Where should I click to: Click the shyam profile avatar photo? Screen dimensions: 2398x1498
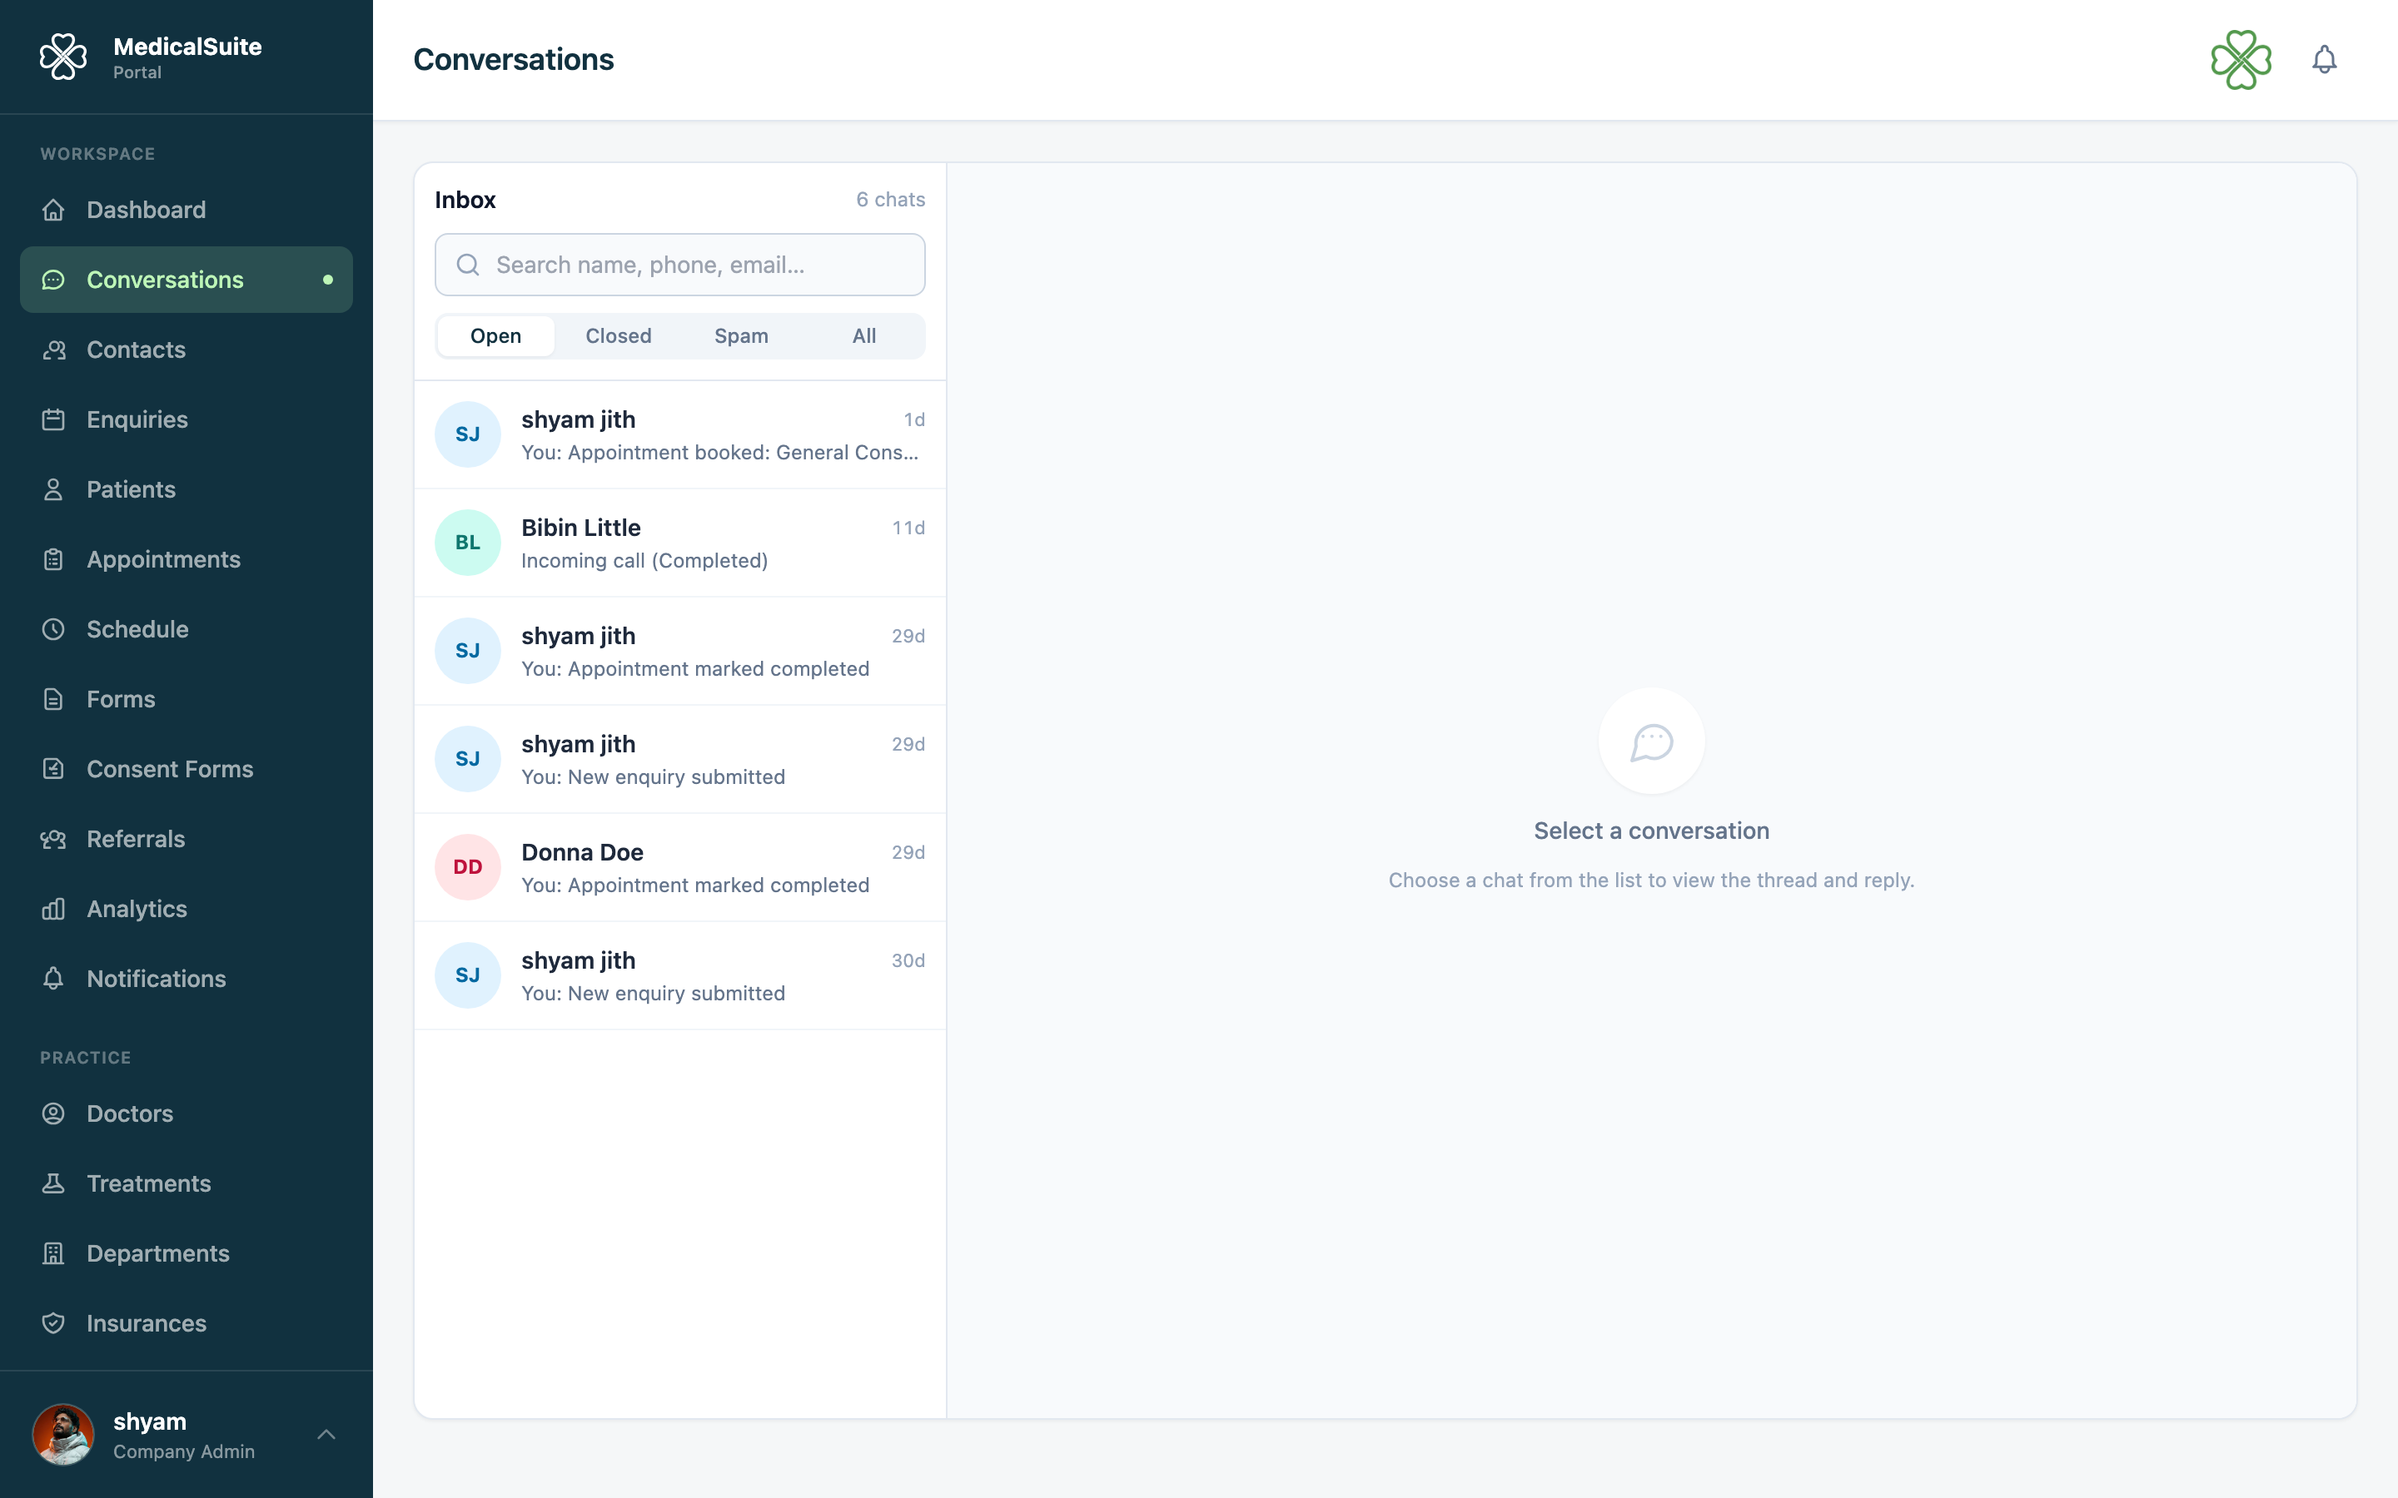point(63,1435)
